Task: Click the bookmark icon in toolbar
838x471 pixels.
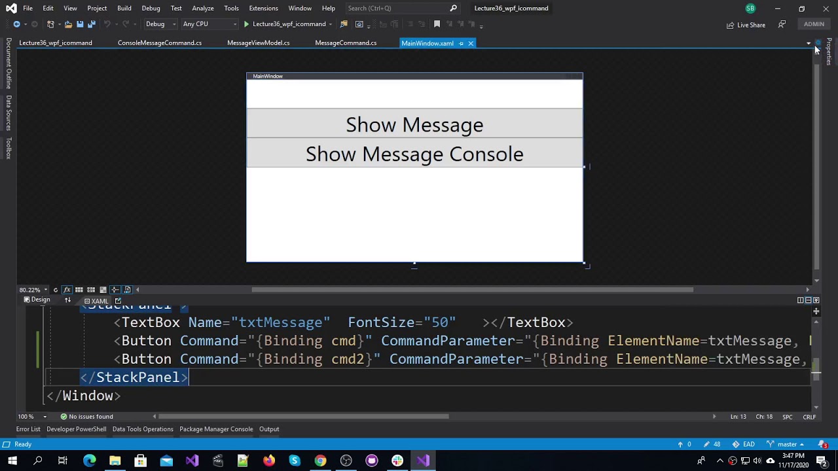Action: (437, 24)
